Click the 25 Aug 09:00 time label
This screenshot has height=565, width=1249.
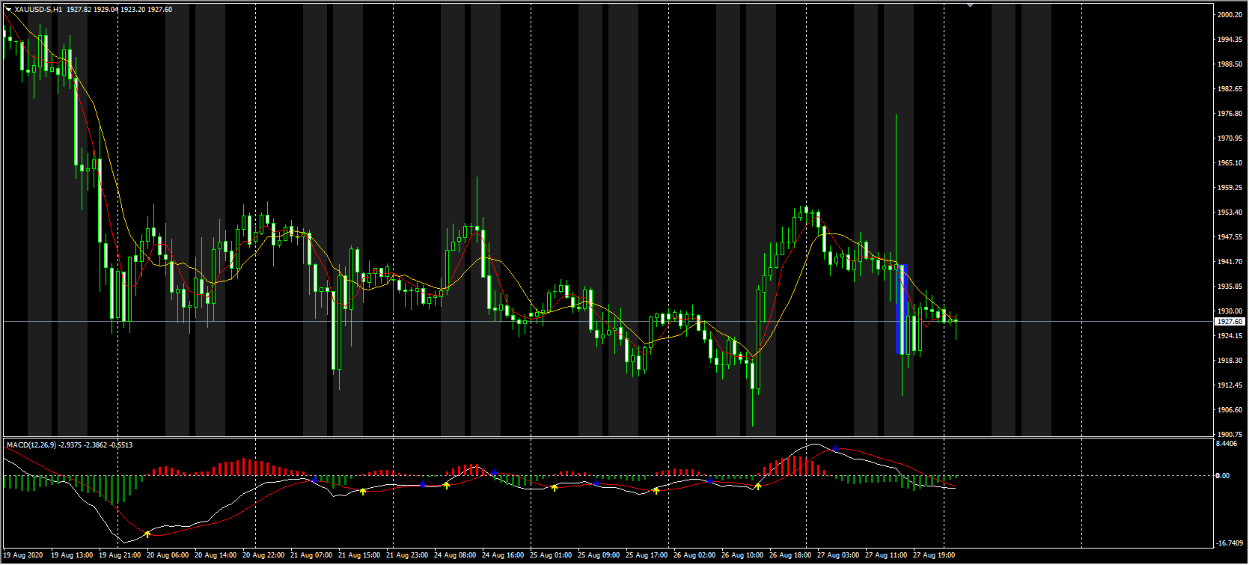point(599,555)
